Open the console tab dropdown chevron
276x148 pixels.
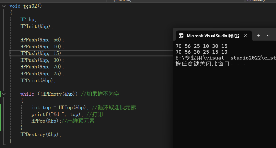[x=268, y=36]
